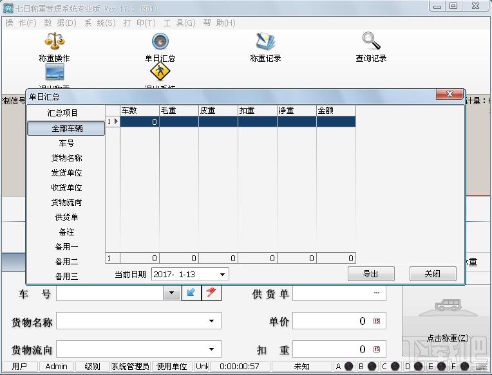Viewport: 492px width, 375px height.
Task: Click the 扣重 column header
Action: click(258, 111)
